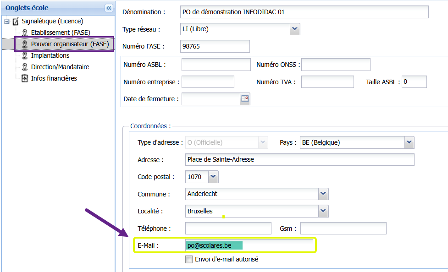Open Infos financières tree item
448x272 pixels.
(x=54, y=78)
